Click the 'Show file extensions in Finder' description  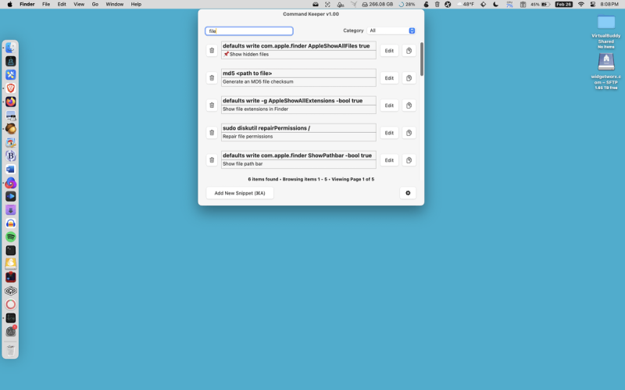(x=298, y=109)
